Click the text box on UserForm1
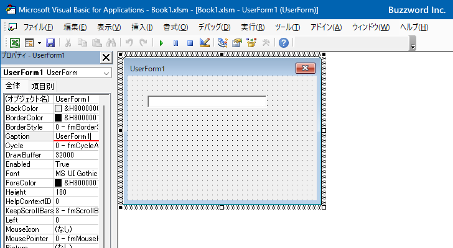The image size is (453, 248). (207, 101)
